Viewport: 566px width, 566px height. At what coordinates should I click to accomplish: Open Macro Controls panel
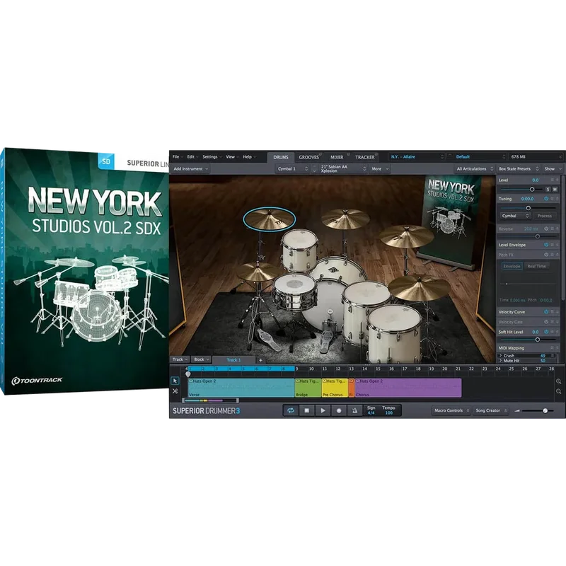click(x=451, y=410)
